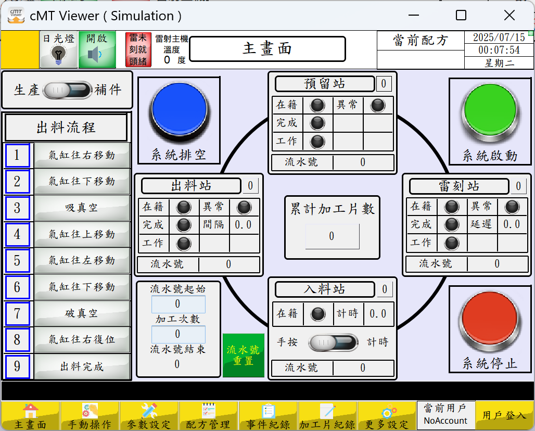
Task: Click the green 開啟 speaker button
Action: [x=97, y=49]
